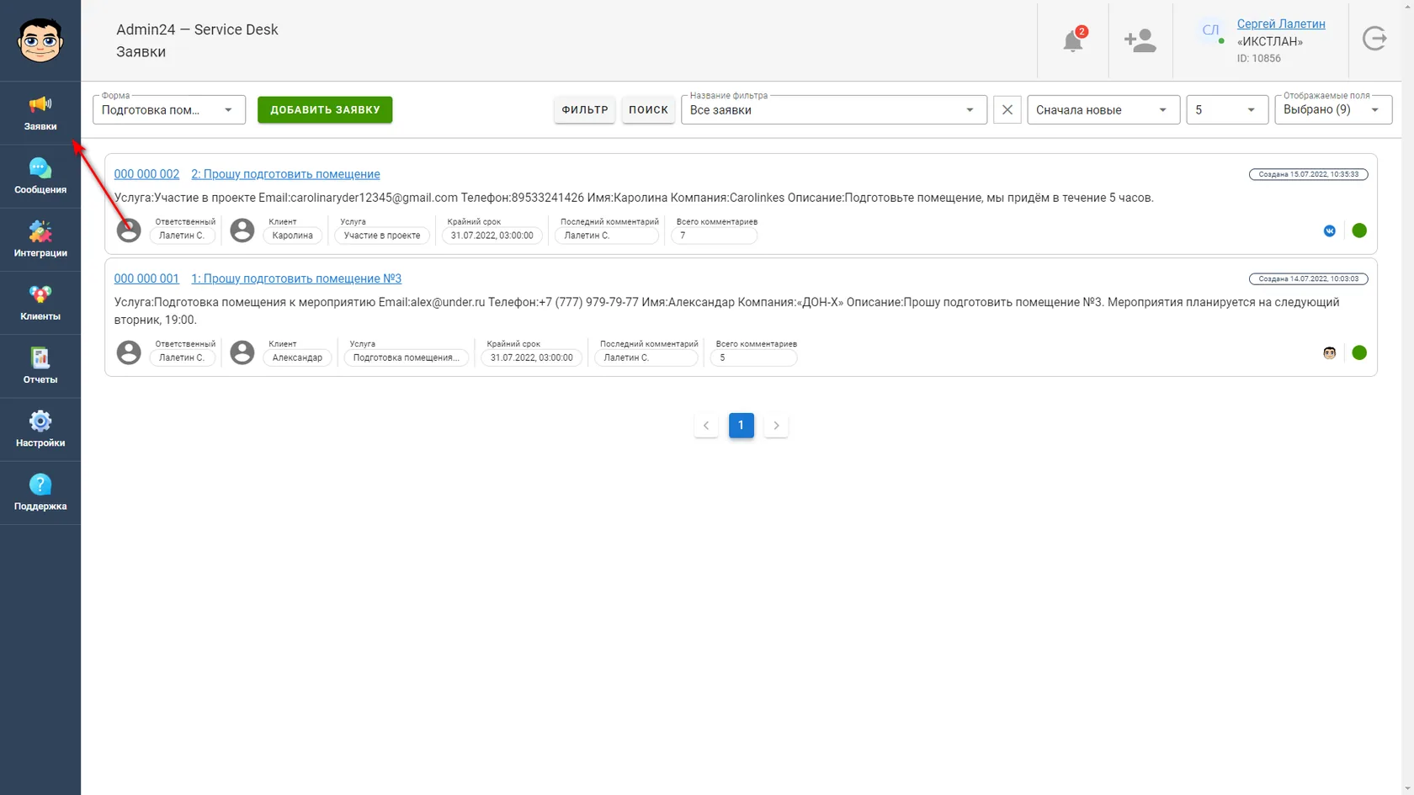Viewport: 1414px width, 795px height.
Task: Click green status circle of ticket 000 000 002
Action: click(x=1359, y=231)
